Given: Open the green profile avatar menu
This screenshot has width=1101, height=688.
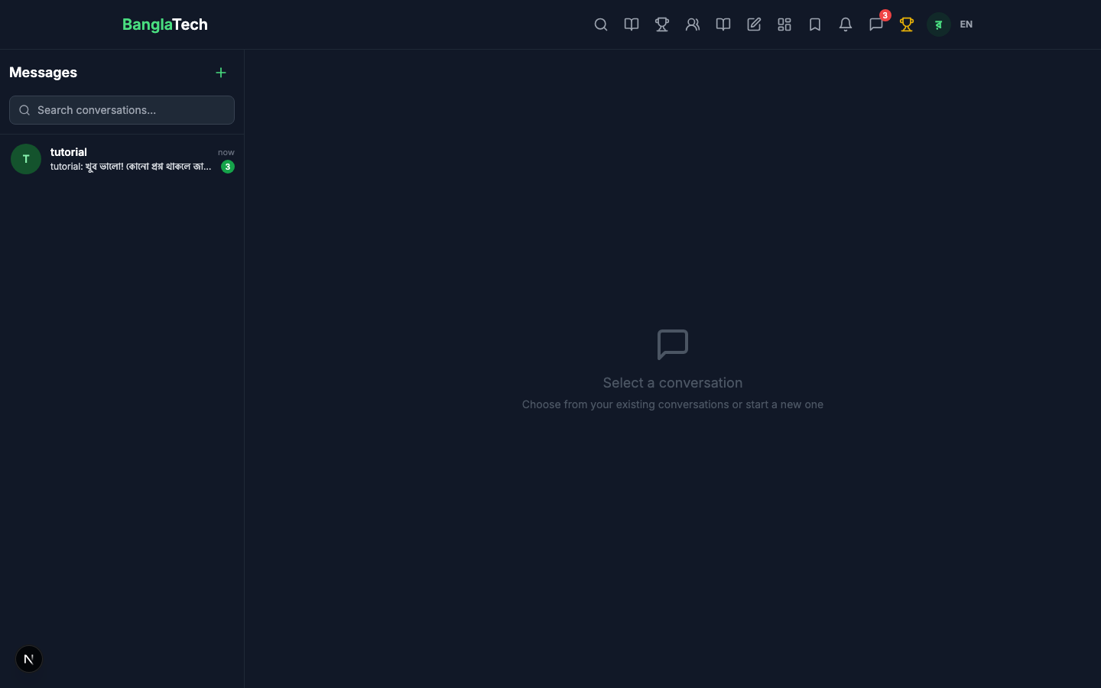Looking at the screenshot, I should (938, 24).
